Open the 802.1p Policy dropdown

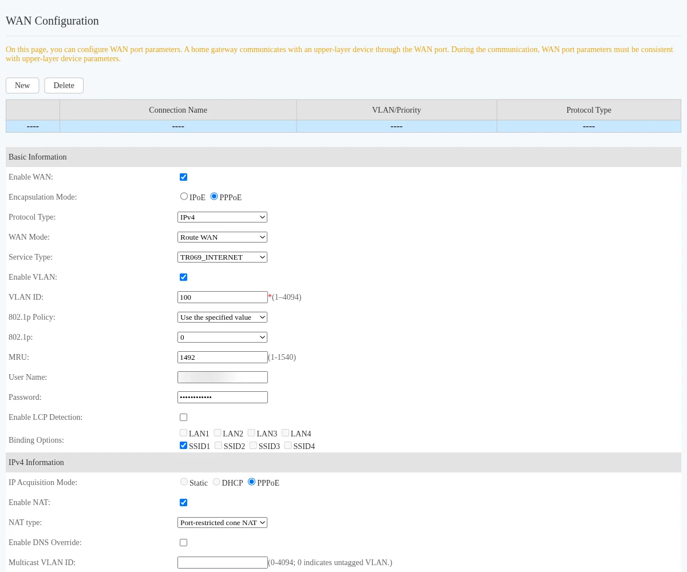[x=222, y=317]
